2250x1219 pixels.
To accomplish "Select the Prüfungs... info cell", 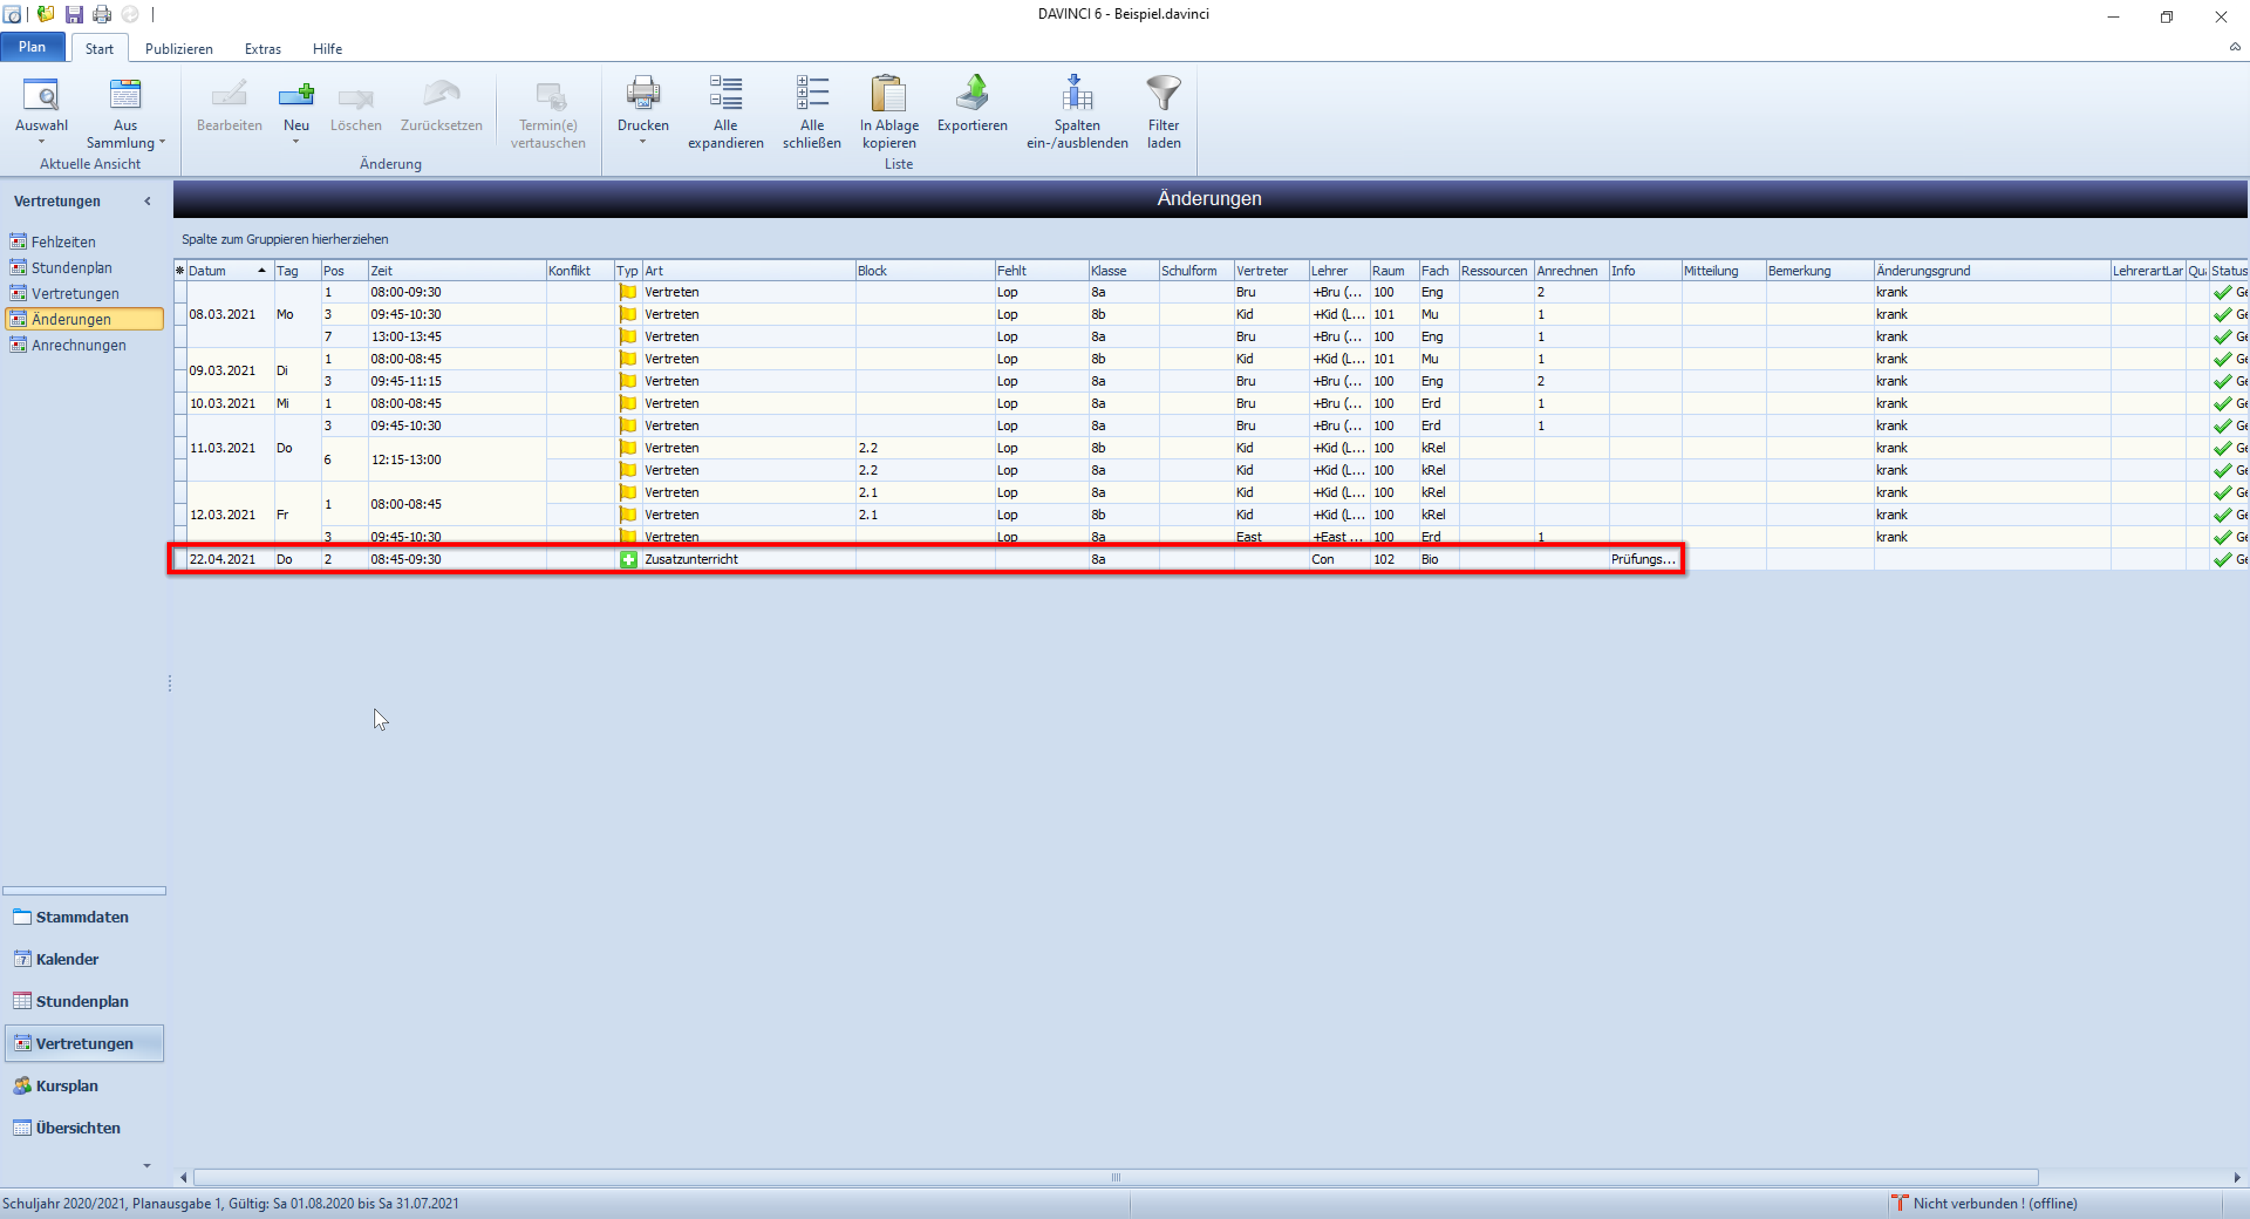I will [1645, 559].
